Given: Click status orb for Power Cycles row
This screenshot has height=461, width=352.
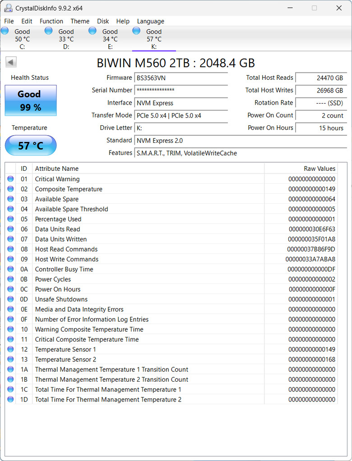Looking at the screenshot, I should [x=10, y=278].
